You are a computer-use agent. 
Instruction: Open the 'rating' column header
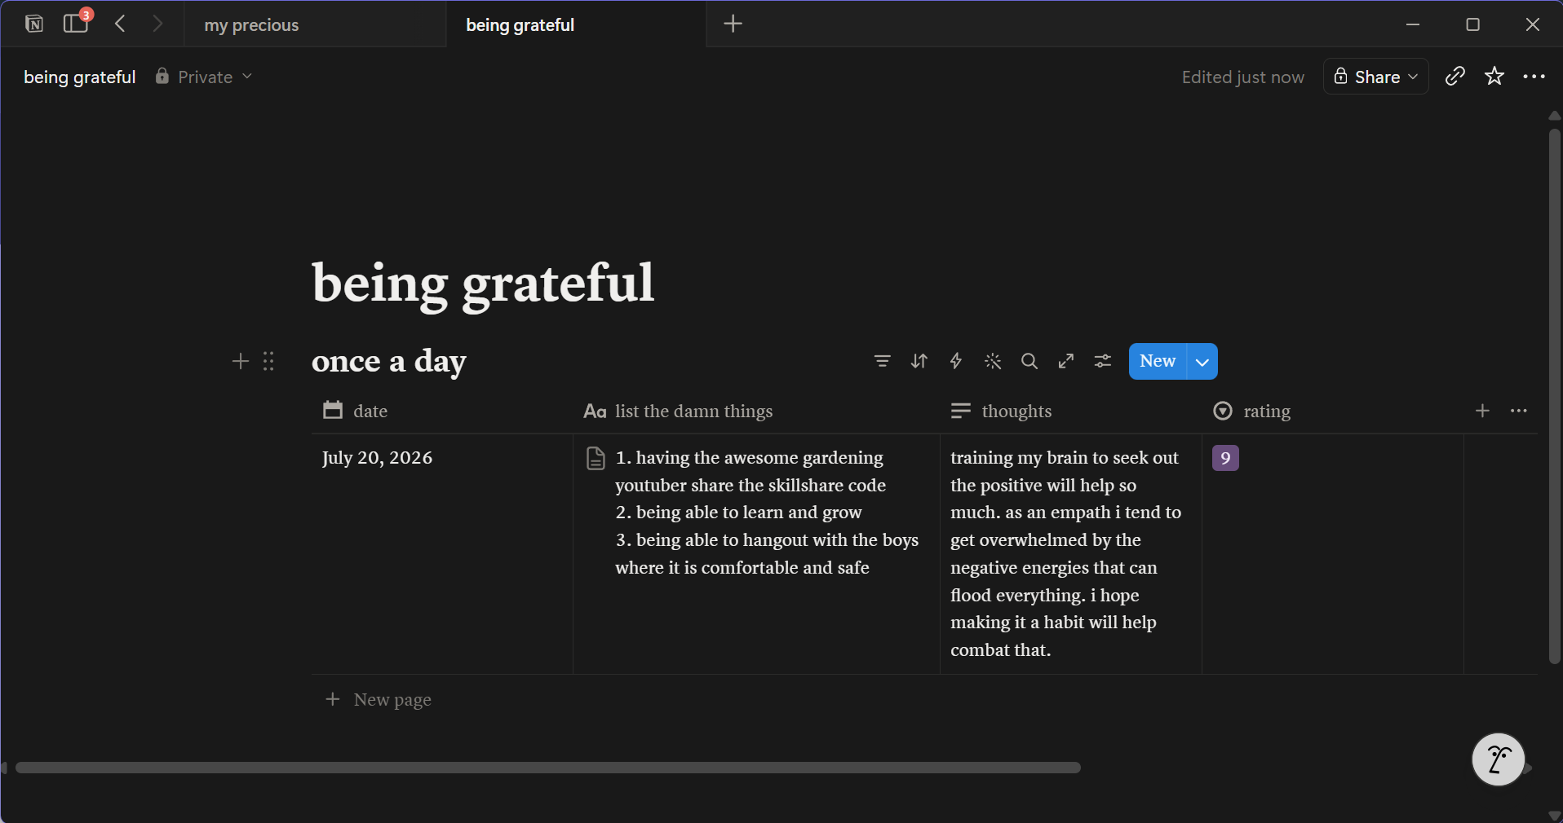pos(1333,411)
